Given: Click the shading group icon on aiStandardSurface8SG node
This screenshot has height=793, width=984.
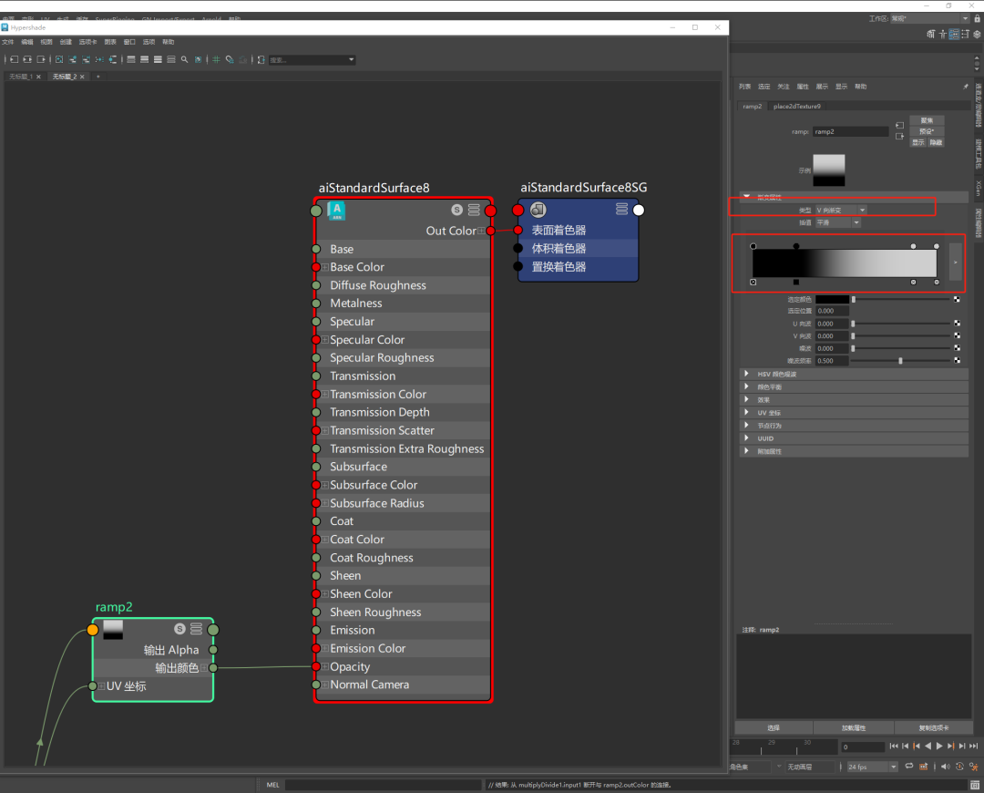Looking at the screenshot, I should click(538, 210).
